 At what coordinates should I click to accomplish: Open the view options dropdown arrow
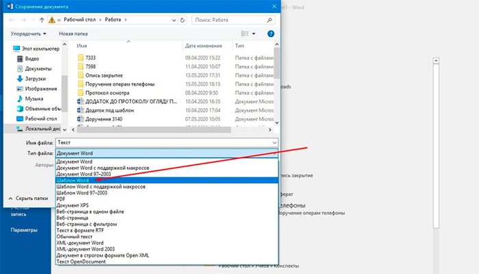click(x=254, y=34)
